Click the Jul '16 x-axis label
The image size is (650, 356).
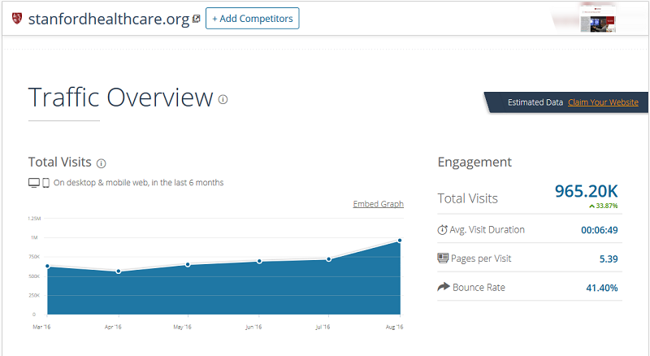click(x=323, y=327)
